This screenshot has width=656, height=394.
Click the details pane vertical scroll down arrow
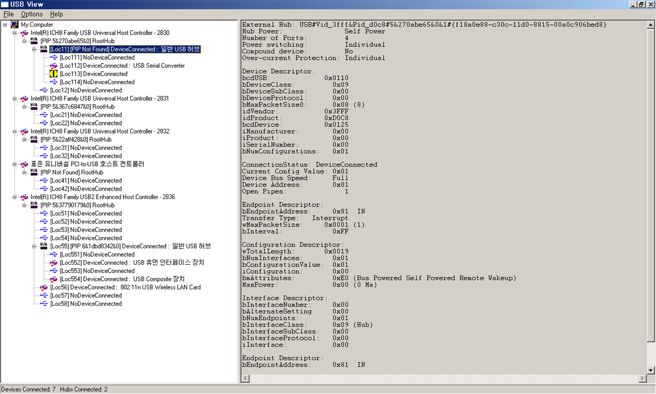coord(651,370)
